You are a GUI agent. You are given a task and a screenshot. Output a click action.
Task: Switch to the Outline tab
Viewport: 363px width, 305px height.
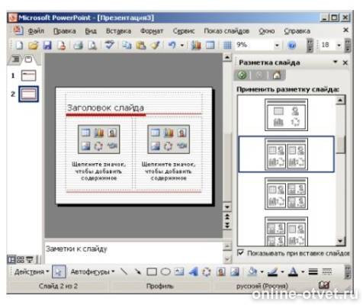[x=16, y=60]
